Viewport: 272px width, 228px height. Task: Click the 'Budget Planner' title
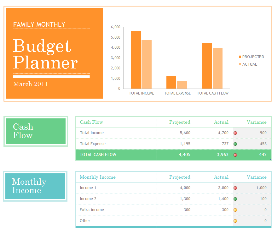pyautogui.click(x=45, y=54)
